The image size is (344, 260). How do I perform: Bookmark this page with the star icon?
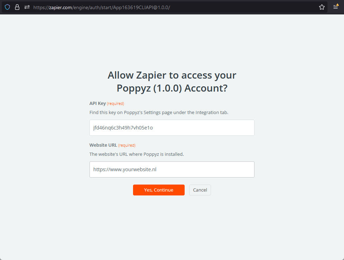click(x=322, y=7)
